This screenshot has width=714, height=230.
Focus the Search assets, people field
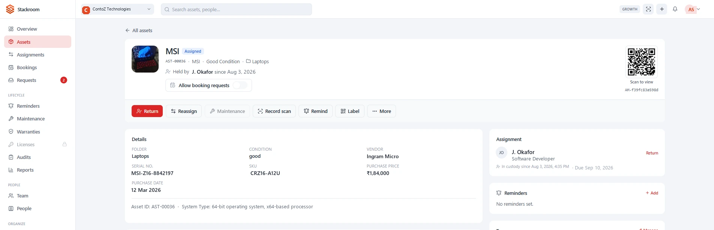pos(236,9)
